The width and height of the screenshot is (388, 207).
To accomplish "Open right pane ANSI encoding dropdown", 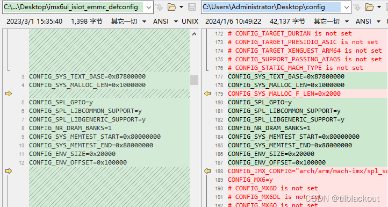I will pos(378,22).
